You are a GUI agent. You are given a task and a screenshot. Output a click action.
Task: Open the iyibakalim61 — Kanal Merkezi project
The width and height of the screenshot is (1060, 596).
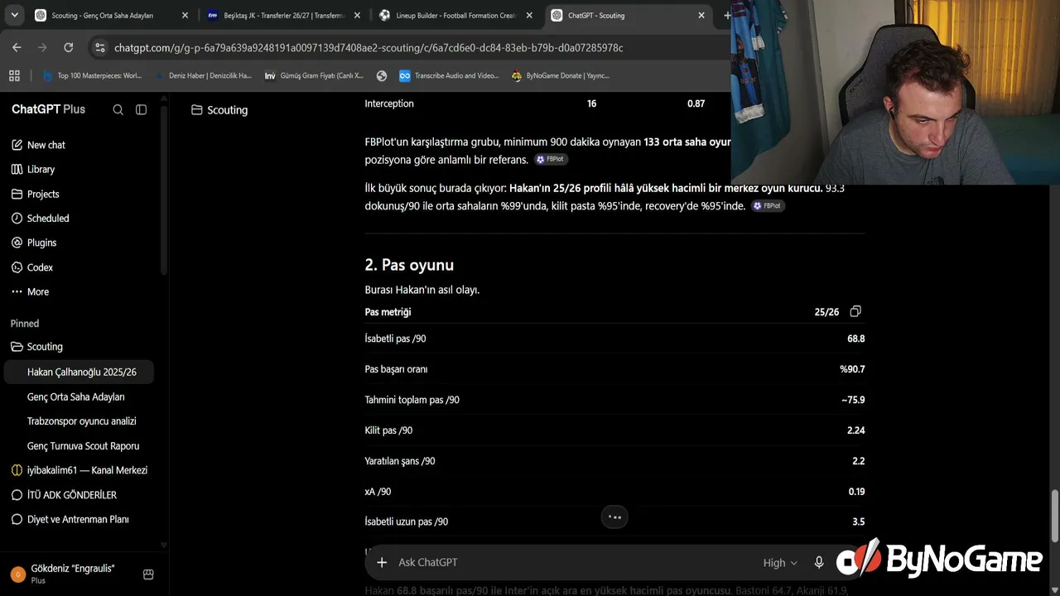point(79,470)
